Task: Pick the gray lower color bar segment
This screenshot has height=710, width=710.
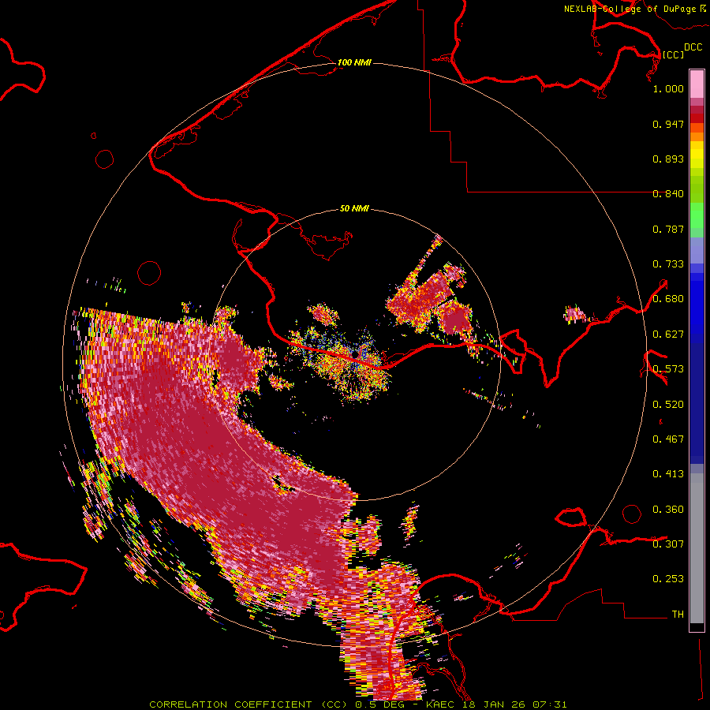Action: (x=697, y=548)
